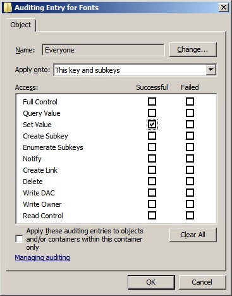Click the folder icon in title bar
The image size is (232, 296).
(8, 8)
